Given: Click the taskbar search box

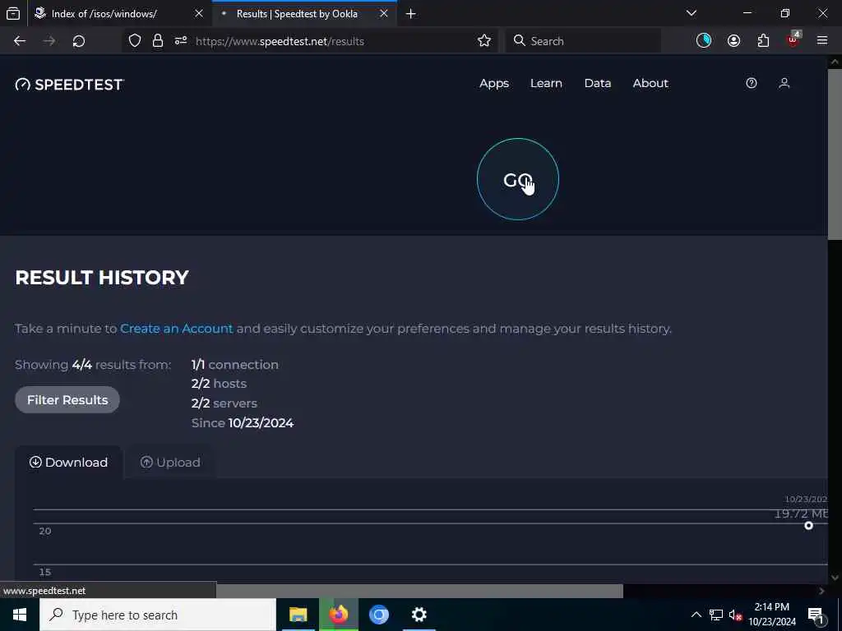Looking at the screenshot, I should [158, 615].
